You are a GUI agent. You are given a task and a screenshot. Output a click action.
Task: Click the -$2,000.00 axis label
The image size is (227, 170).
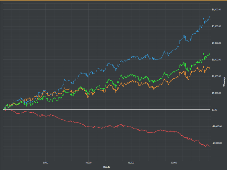click(217, 143)
